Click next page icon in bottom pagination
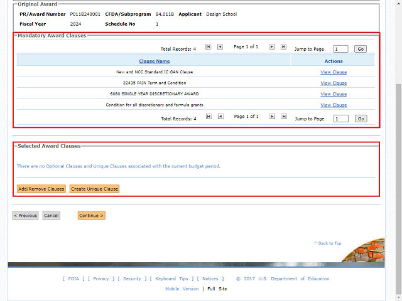This screenshot has height=301, width=402. [272, 117]
